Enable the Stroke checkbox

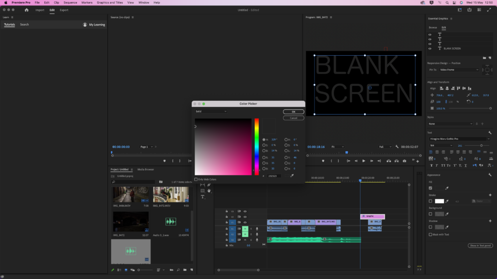pos(430,201)
